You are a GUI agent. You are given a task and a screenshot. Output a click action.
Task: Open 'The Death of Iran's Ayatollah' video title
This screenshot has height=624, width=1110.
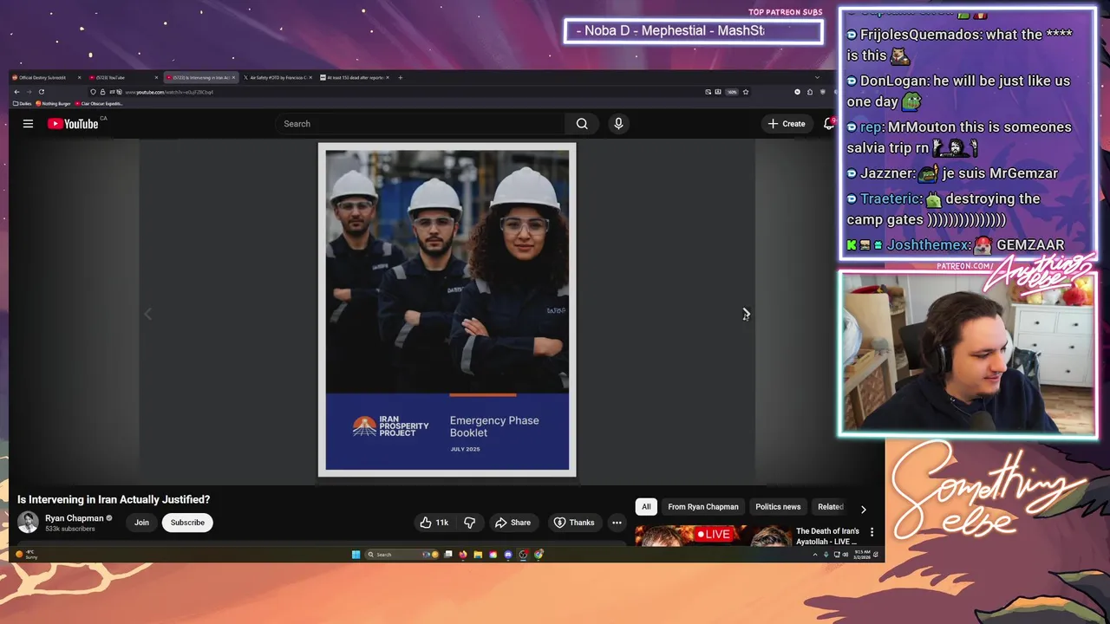827,536
